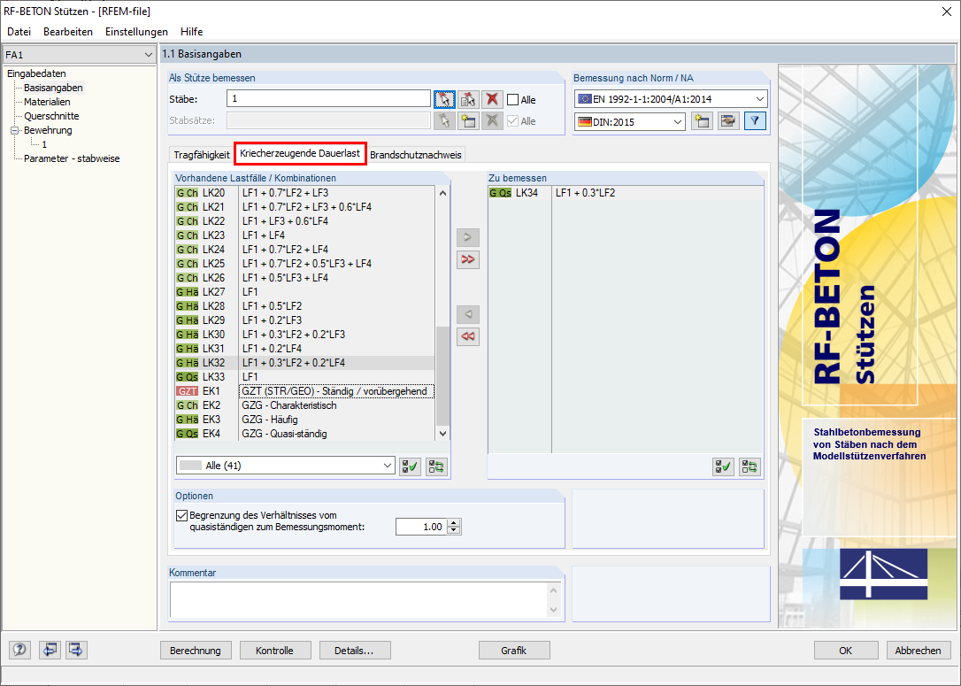
Task: Transfer all combinations using double arrow button
Action: tap(468, 259)
